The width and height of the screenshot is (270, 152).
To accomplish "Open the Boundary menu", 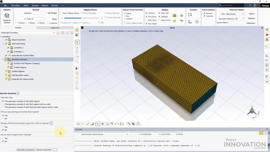I will click(x=16, y=5).
